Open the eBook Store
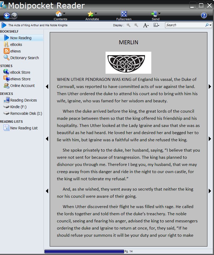Image resolution: width=214 pixels, height=255 pixels. (20, 72)
